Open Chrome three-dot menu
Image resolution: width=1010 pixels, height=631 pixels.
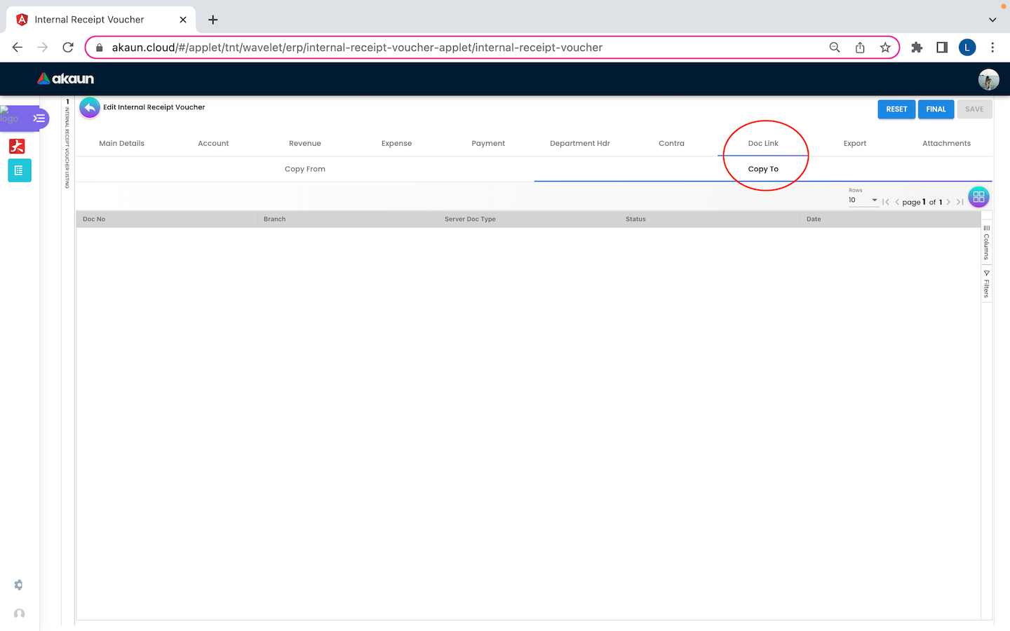pyautogui.click(x=992, y=48)
